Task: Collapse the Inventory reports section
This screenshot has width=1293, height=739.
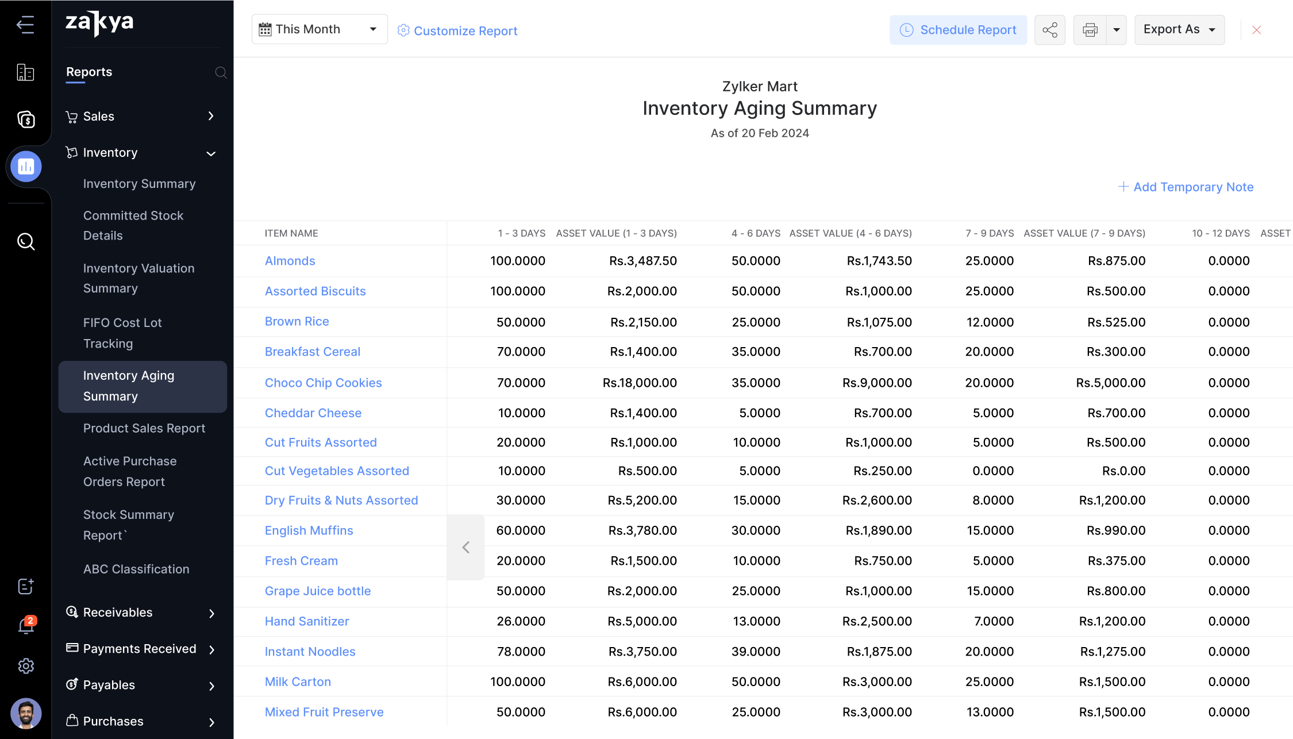Action: (211, 153)
